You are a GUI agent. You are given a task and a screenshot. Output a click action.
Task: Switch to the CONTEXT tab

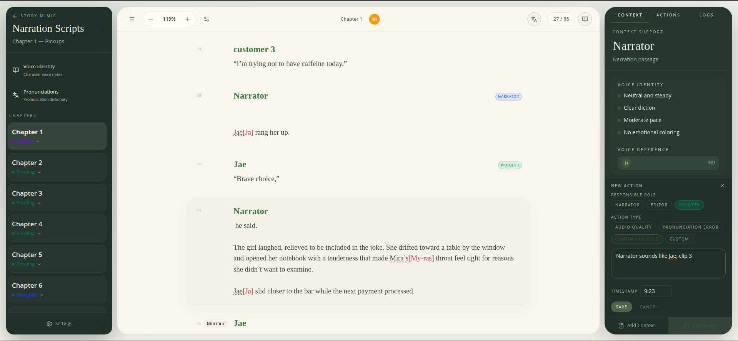[x=630, y=15]
